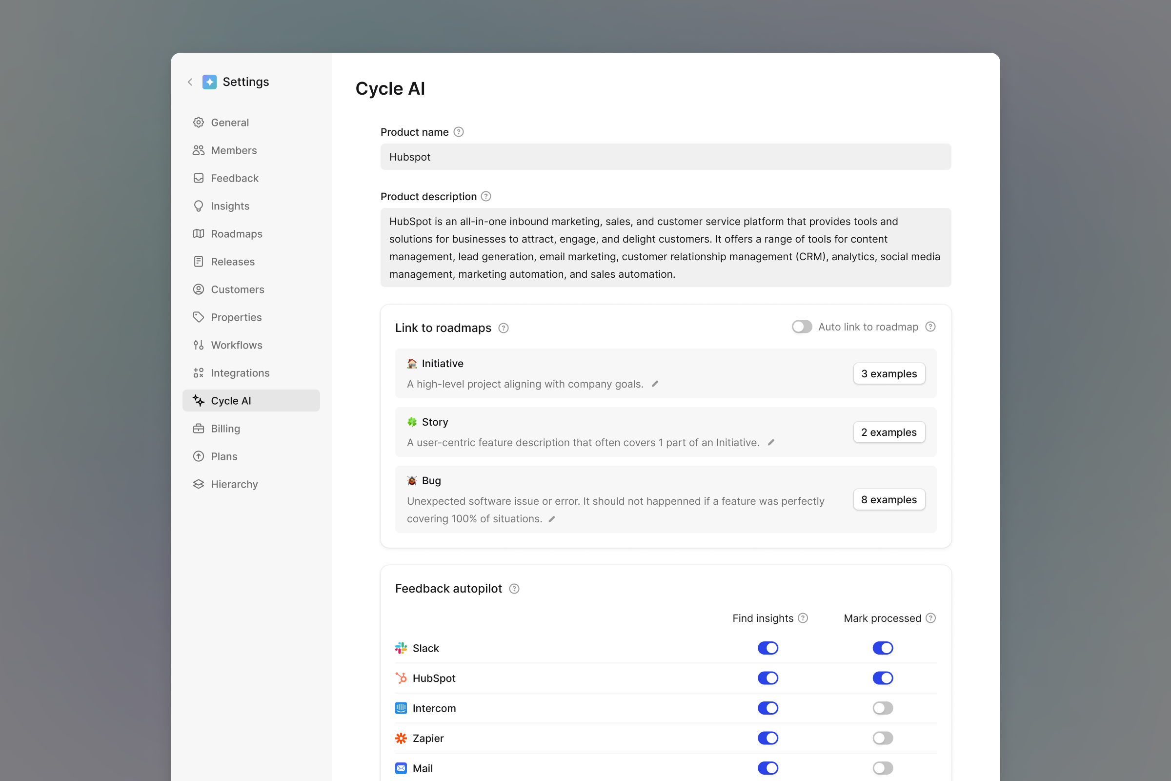The width and height of the screenshot is (1171, 781).
Task: Toggle Mark processed for HubSpot
Action: tap(883, 678)
